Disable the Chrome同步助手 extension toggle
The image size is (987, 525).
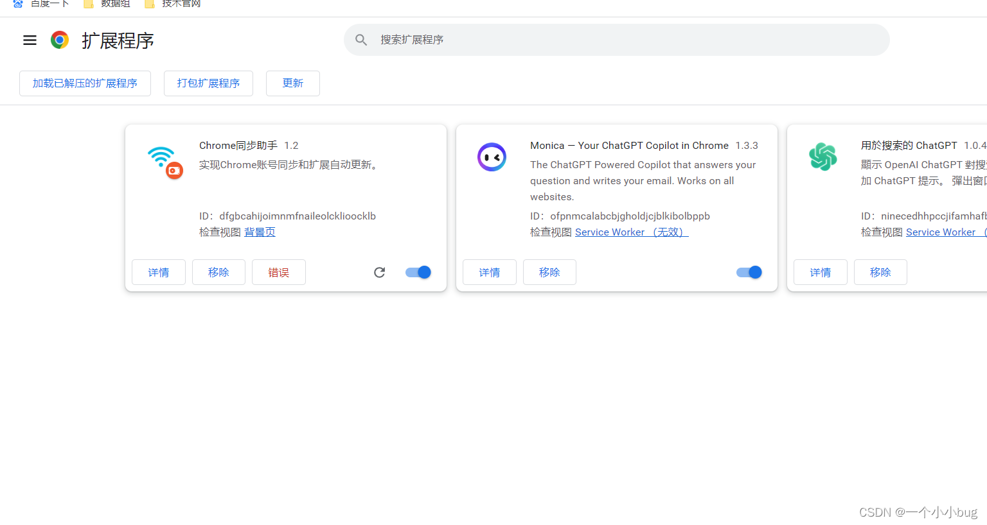point(418,272)
